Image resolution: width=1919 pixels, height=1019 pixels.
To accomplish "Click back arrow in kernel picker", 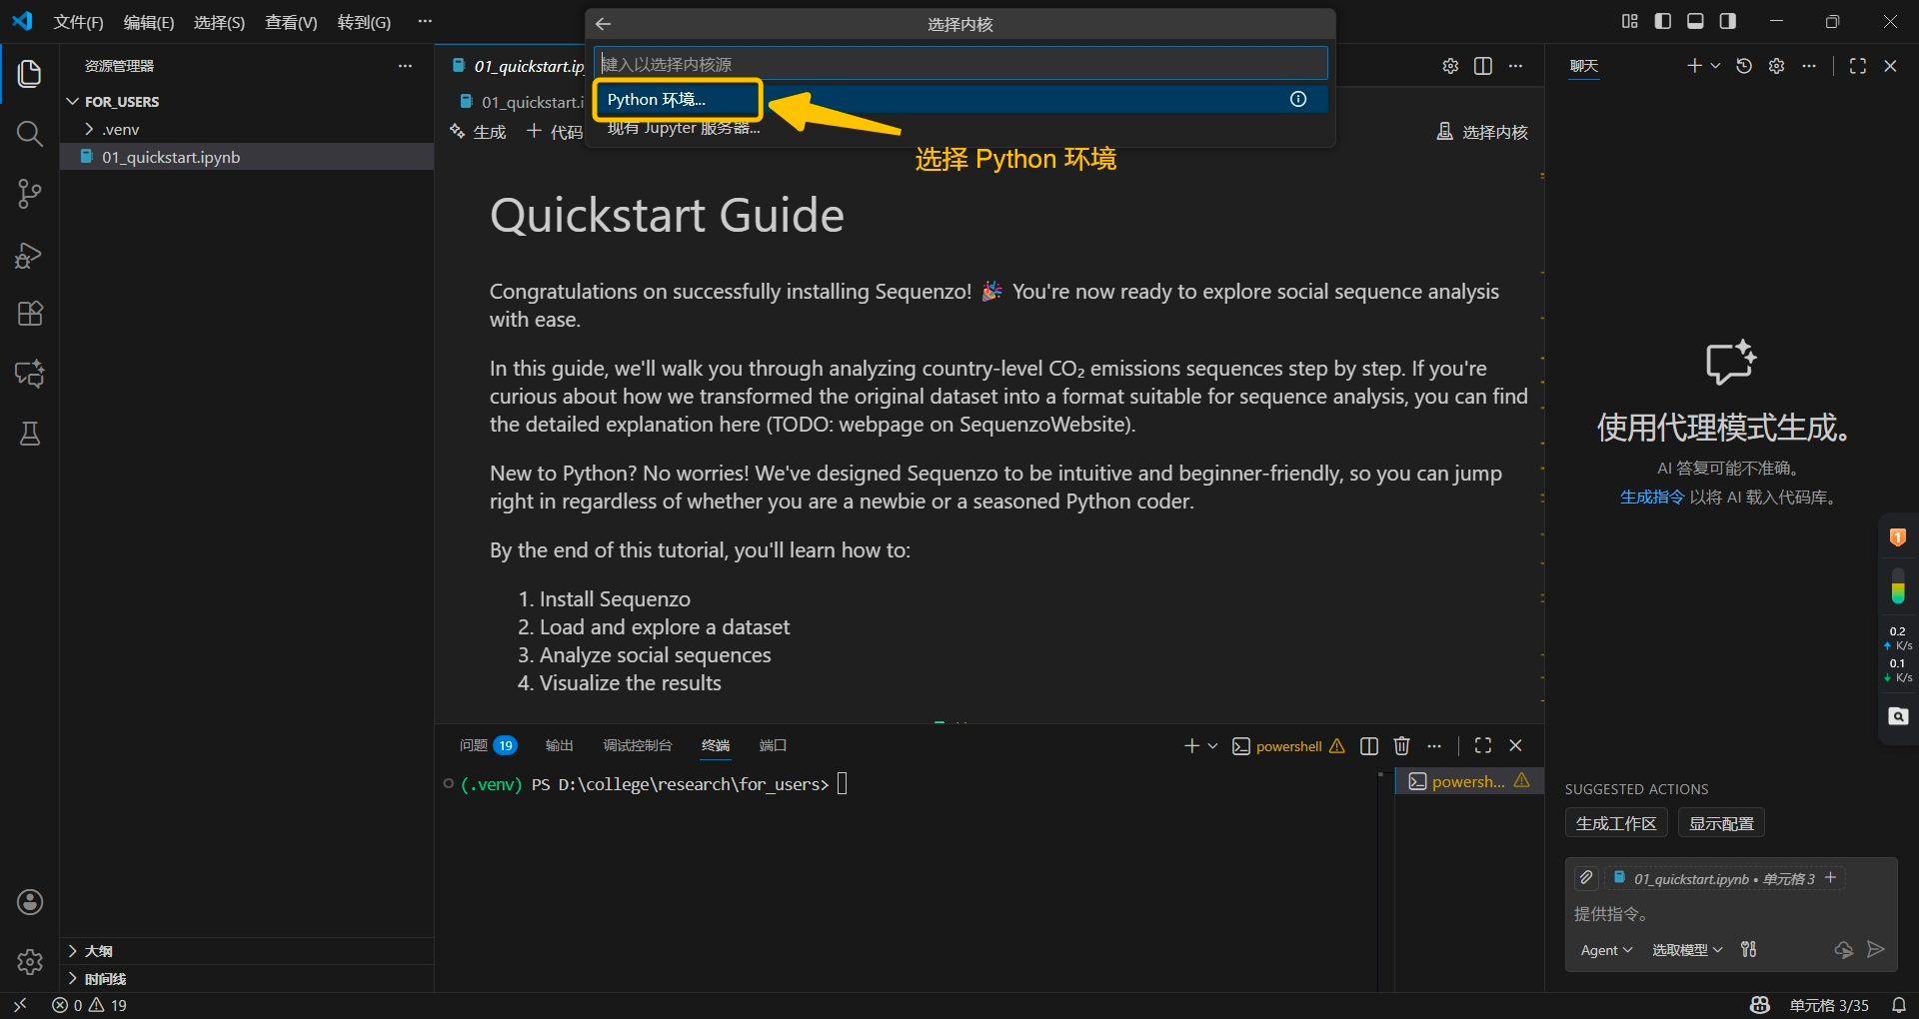I will pyautogui.click(x=603, y=24).
